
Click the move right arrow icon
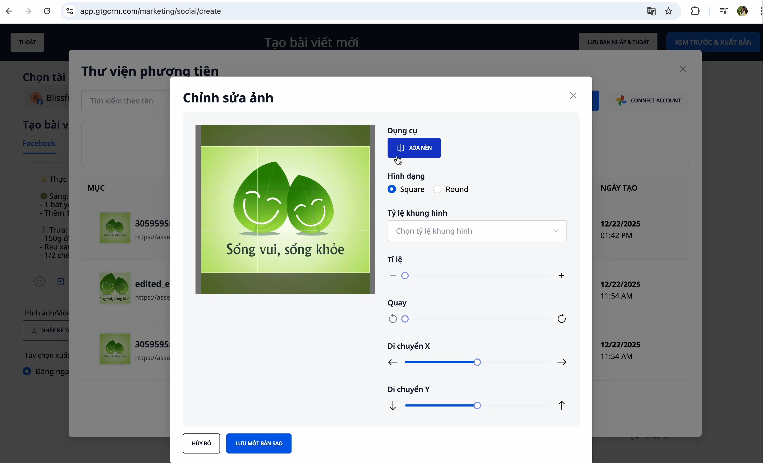pyautogui.click(x=562, y=362)
